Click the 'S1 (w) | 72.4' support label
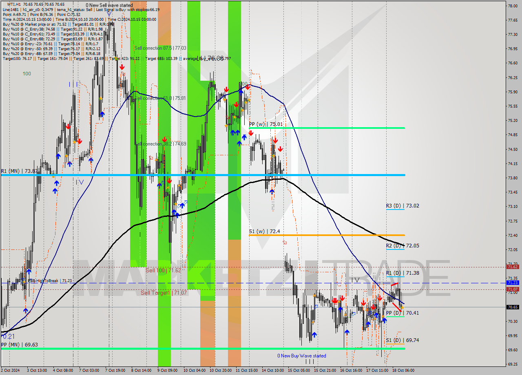 [265, 232]
